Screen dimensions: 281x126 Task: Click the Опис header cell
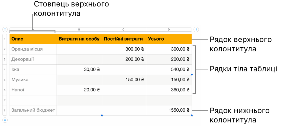[x=33, y=39]
